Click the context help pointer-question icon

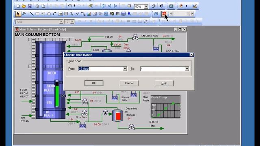point(161,6)
